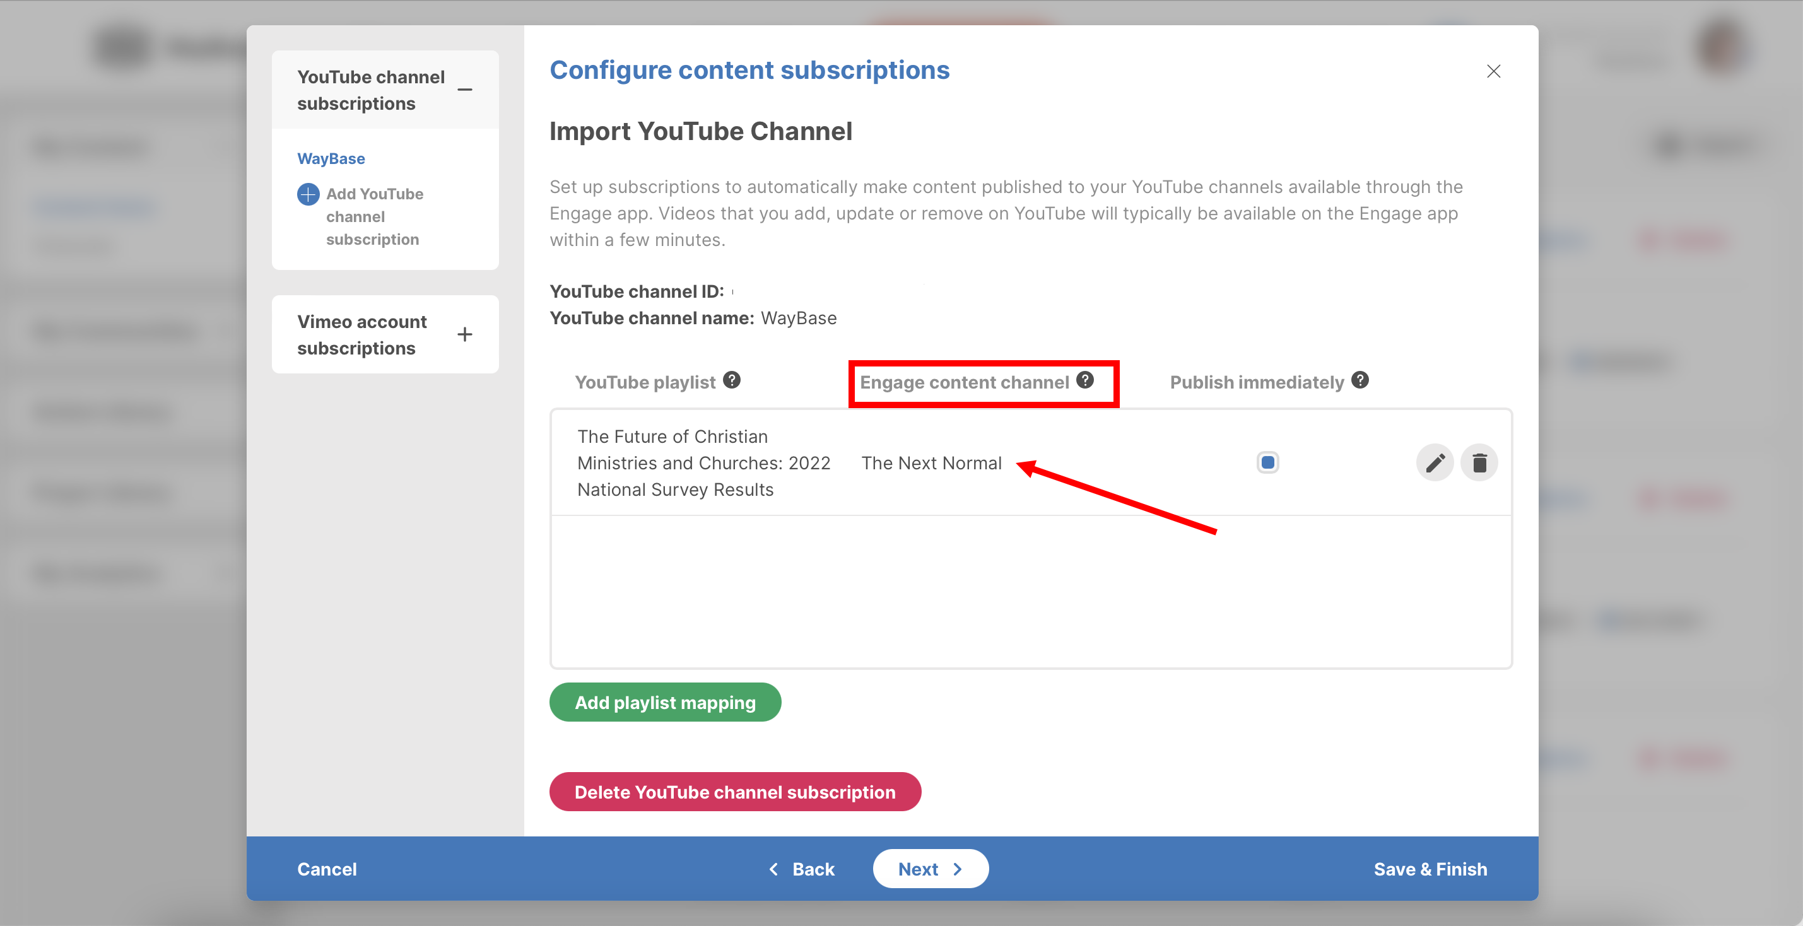Click Delete YouTube channel subscription button

tap(735, 792)
